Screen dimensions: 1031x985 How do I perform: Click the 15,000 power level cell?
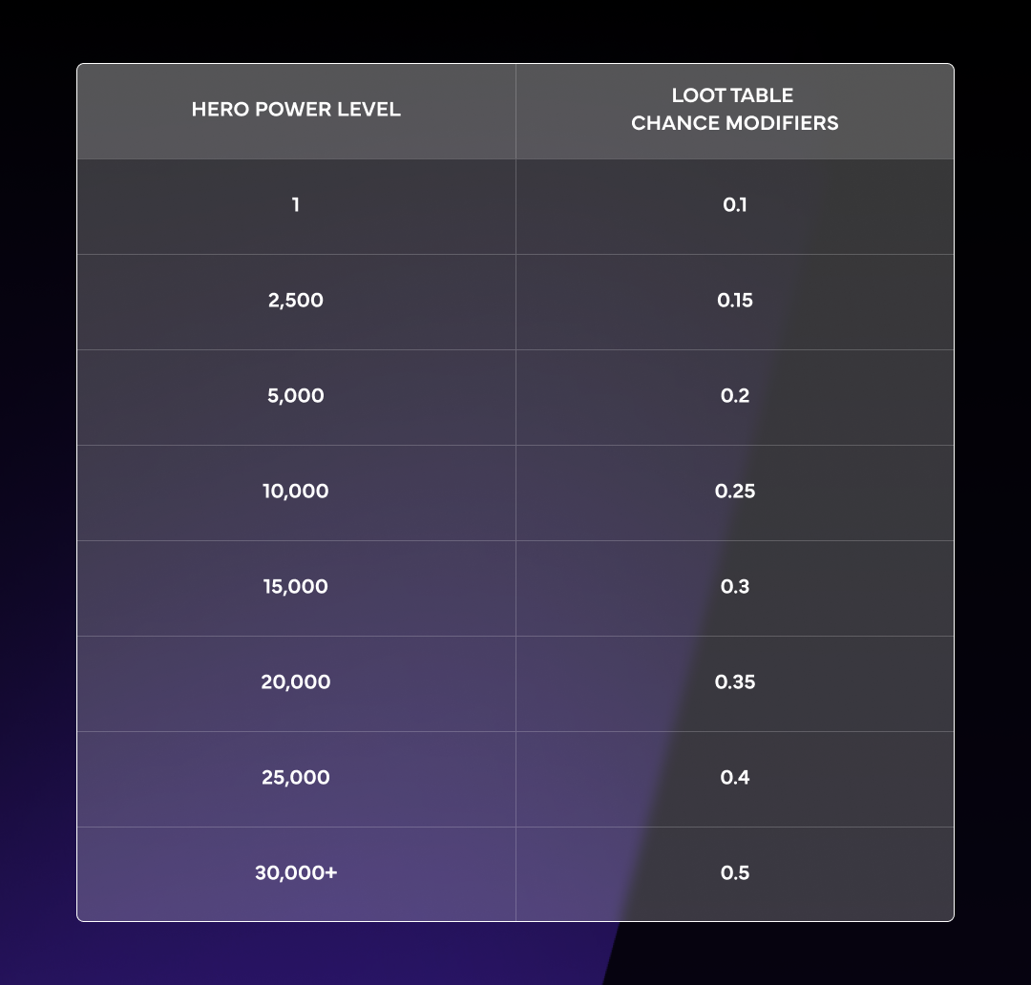click(x=296, y=587)
